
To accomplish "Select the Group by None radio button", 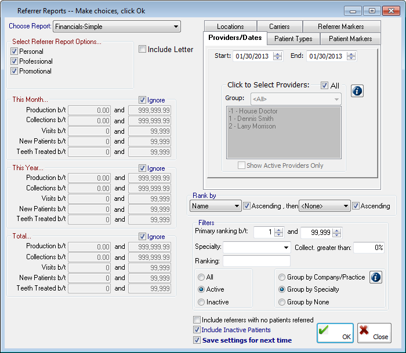I will pos(282,302).
